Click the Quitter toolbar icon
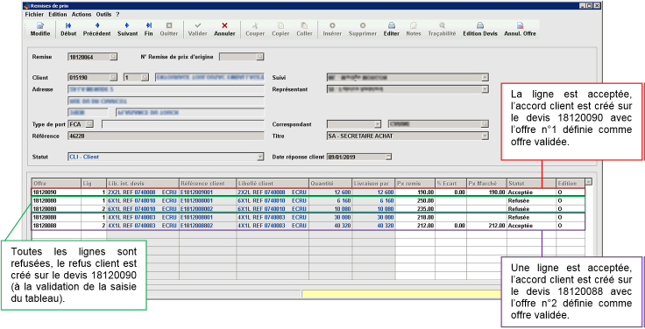Image resolution: width=645 pixels, height=329 pixels. pyautogui.click(x=168, y=29)
